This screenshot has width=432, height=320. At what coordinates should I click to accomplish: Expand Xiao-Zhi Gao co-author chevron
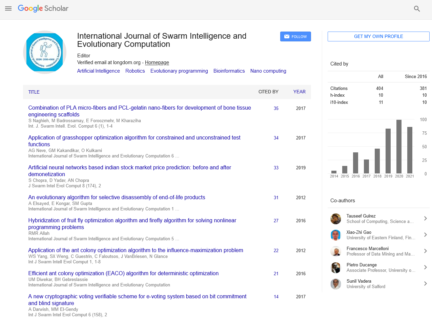425,235
